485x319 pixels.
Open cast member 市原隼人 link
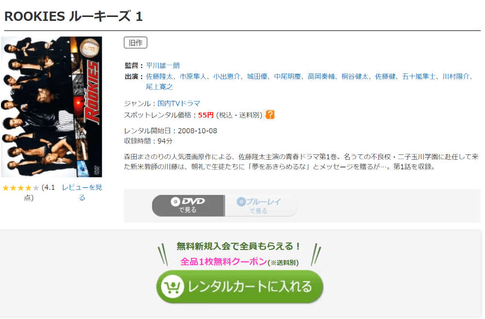tap(193, 77)
